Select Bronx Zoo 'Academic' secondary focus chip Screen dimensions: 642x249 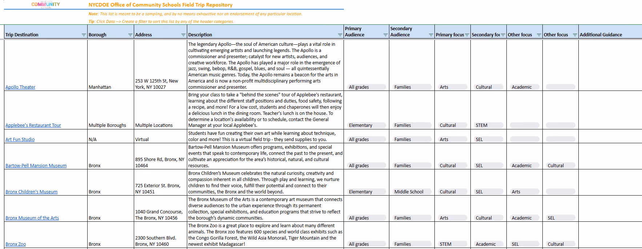tap(488, 244)
